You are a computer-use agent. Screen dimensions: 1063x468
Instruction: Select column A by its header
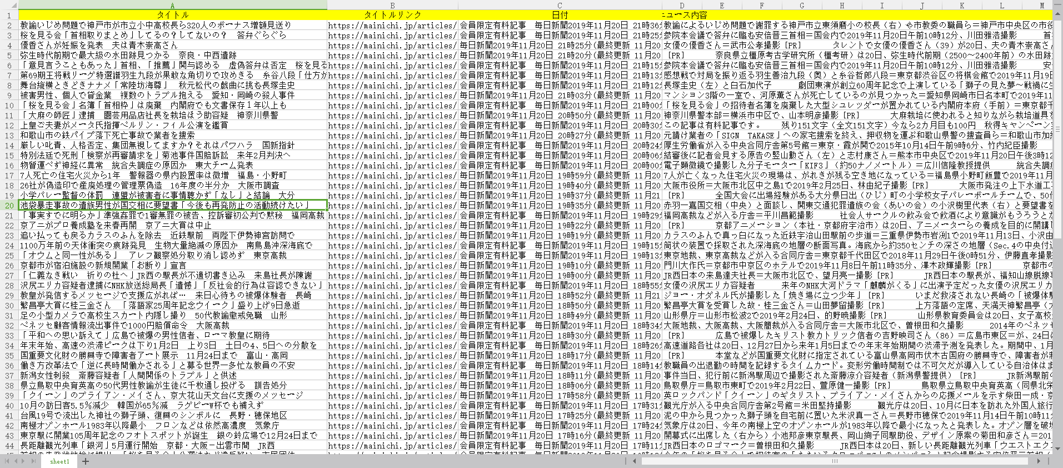point(172,6)
